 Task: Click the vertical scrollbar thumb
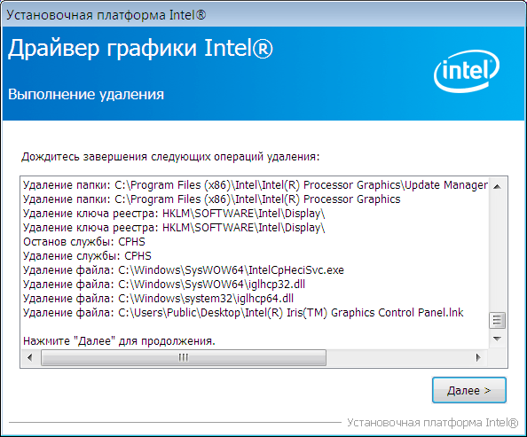tap(497, 321)
